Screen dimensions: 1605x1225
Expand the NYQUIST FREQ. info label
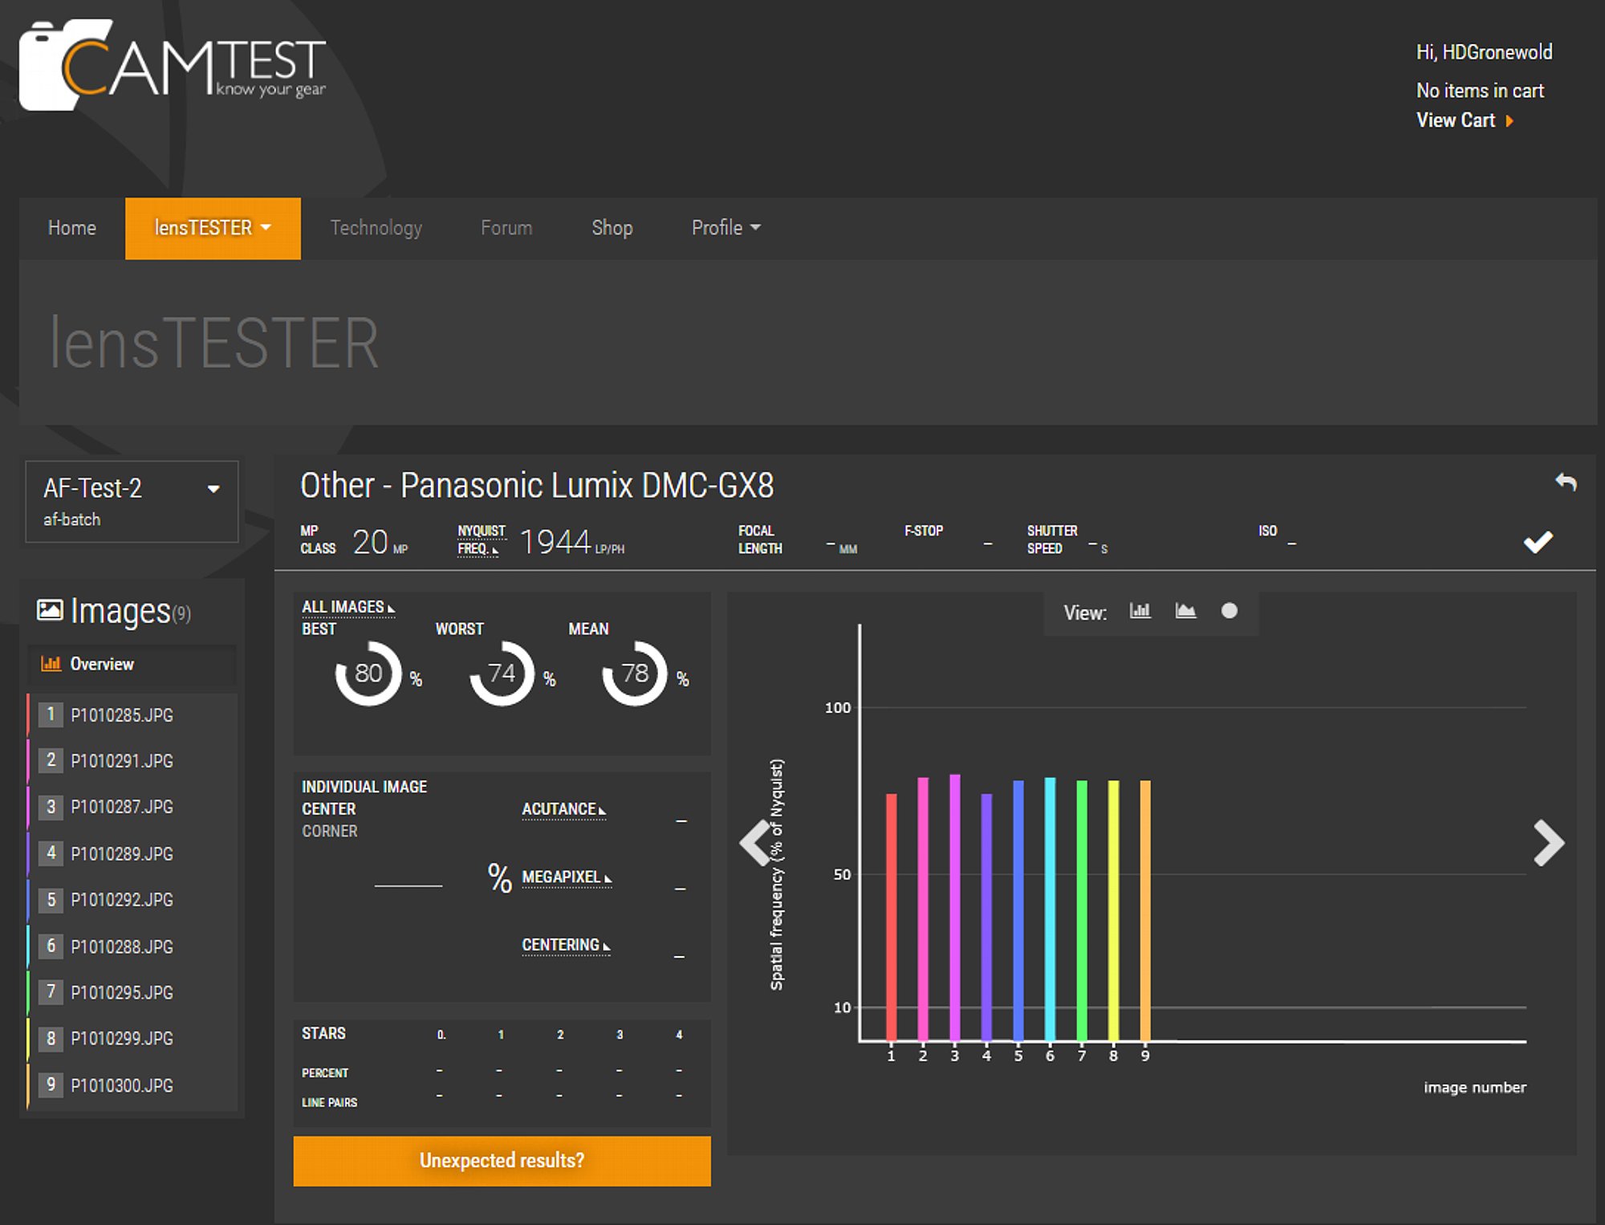click(481, 540)
